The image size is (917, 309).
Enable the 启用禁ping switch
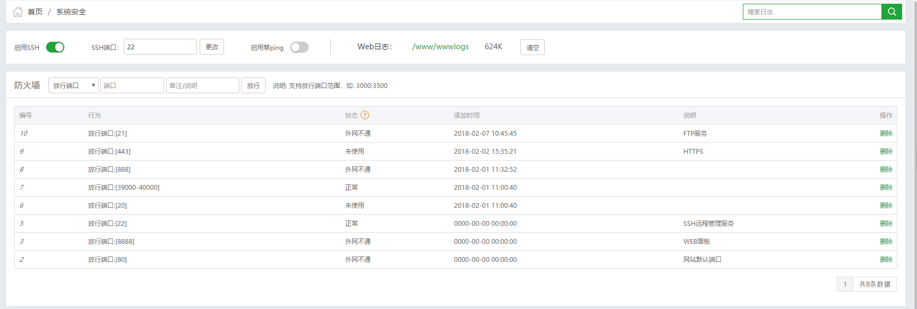point(299,47)
